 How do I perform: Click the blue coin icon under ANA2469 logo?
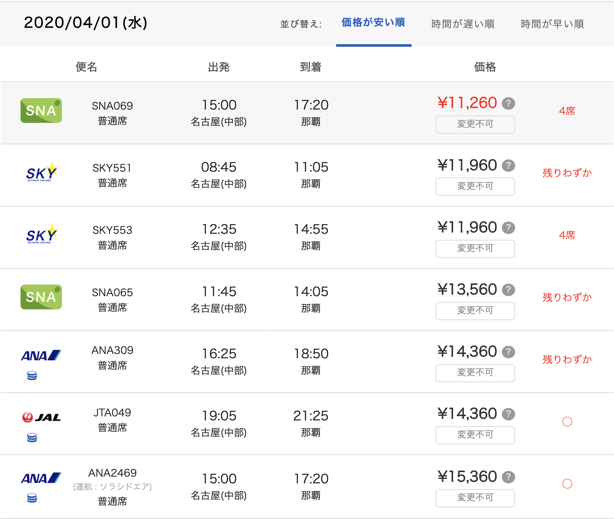coord(32,498)
